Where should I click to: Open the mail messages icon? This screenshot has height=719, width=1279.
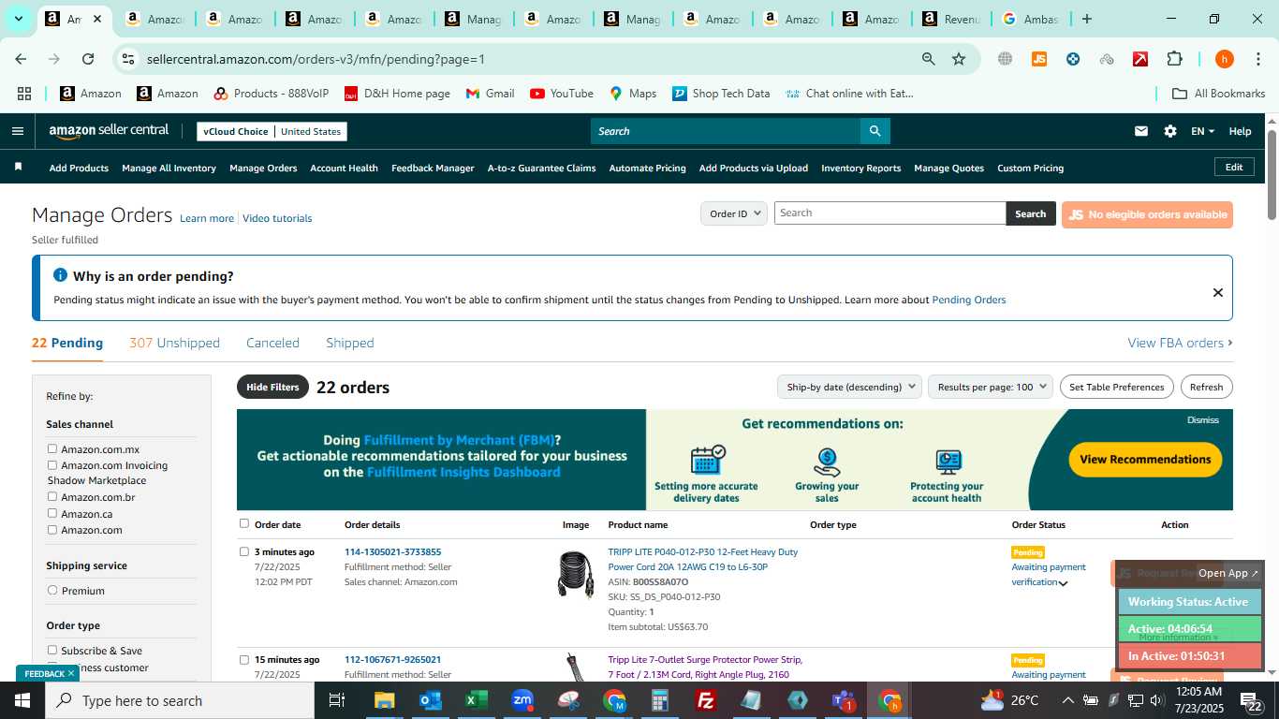click(x=1140, y=131)
